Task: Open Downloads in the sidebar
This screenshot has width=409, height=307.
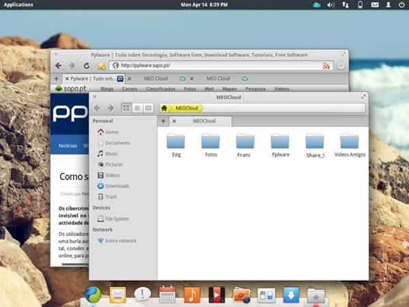Action: [113, 186]
